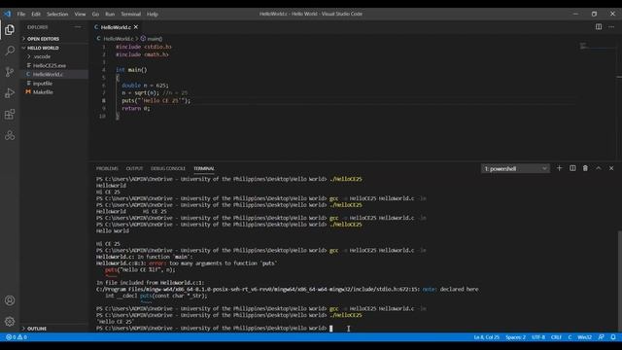
Task: Open the Go menu
Action: point(95,14)
